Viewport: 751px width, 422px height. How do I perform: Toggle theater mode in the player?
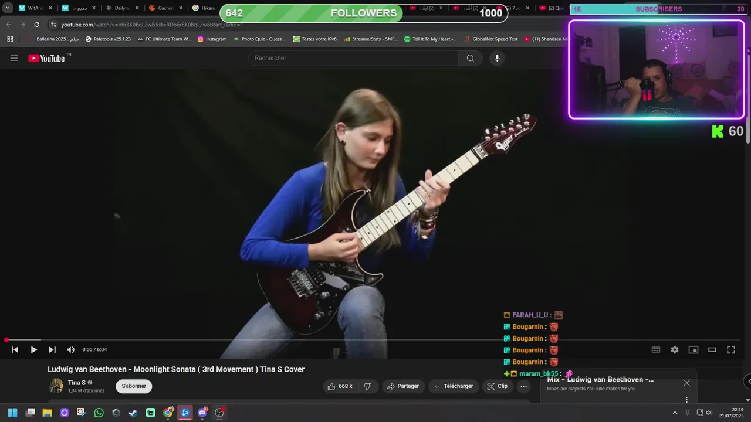pyautogui.click(x=712, y=349)
